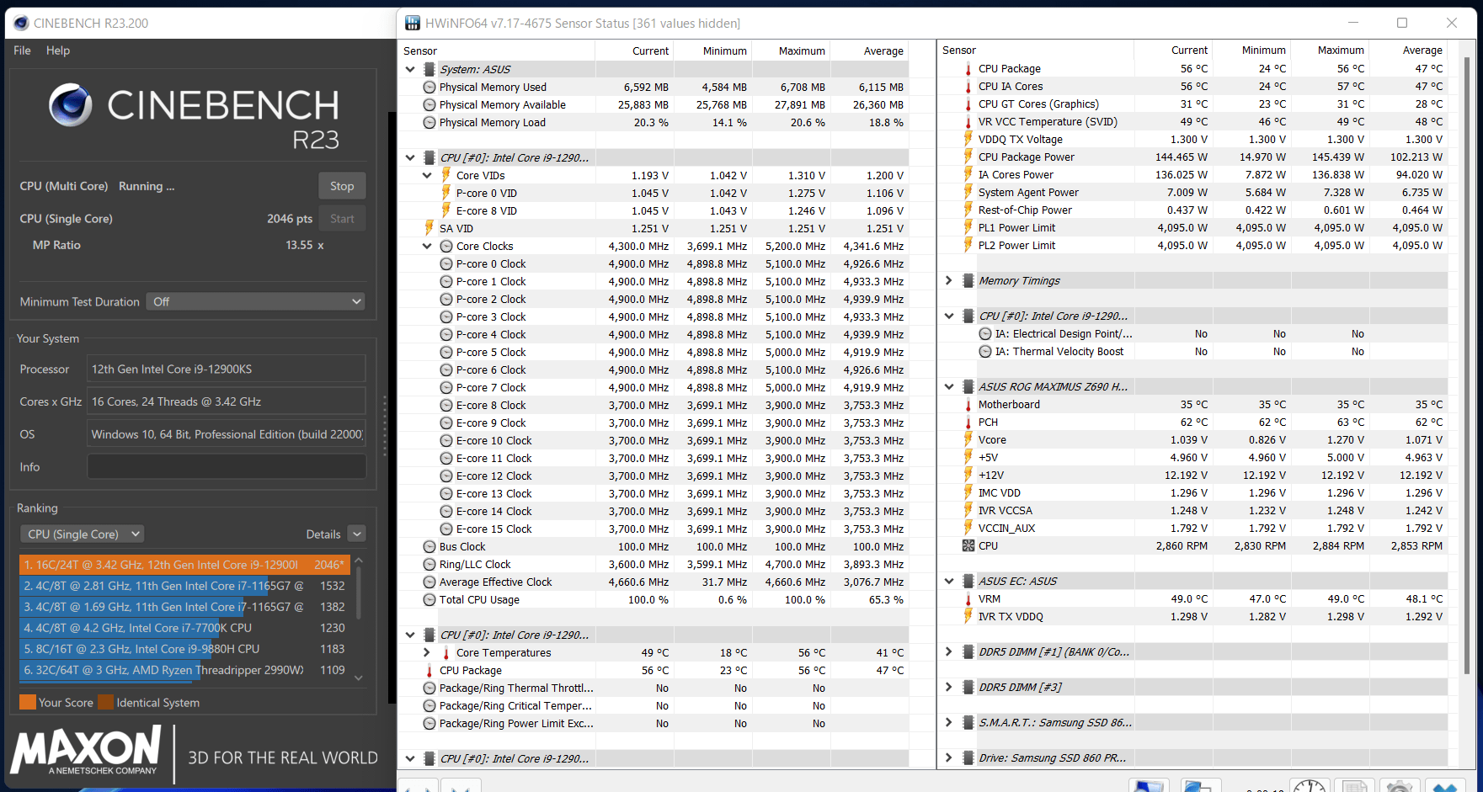
Task: Expand the DDR5 DIMM [#3] group
Action: tap(949, 688)
